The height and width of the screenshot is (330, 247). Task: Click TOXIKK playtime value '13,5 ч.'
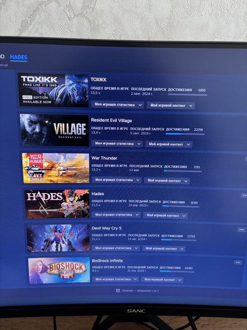click(x=96, y=93)
